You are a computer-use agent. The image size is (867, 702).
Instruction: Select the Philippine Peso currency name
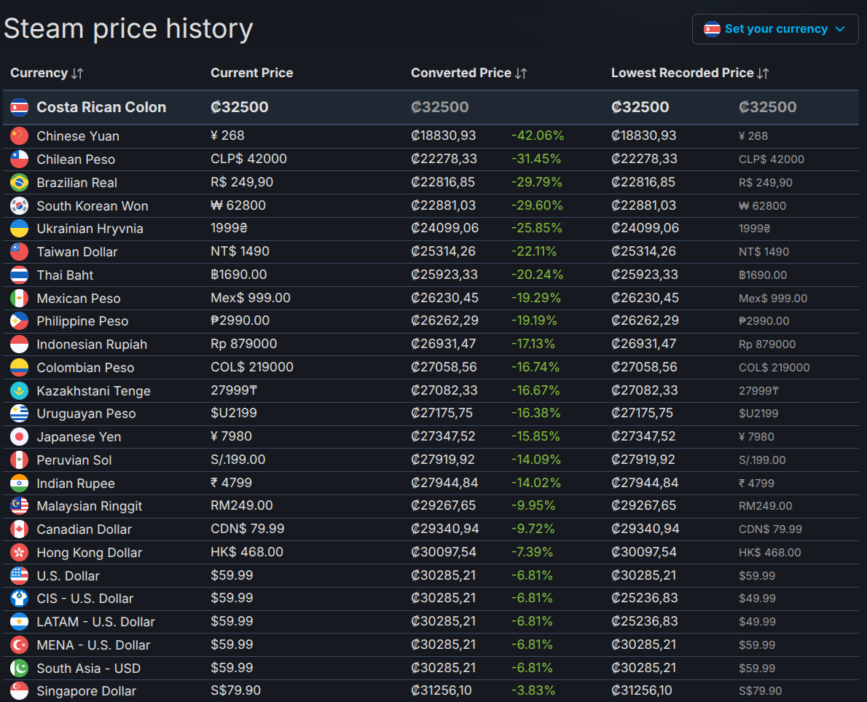pyautogui.click(x=82, y=321)
